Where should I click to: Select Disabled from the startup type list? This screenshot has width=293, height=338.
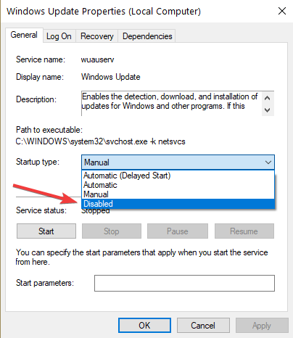tap(178, 204)
